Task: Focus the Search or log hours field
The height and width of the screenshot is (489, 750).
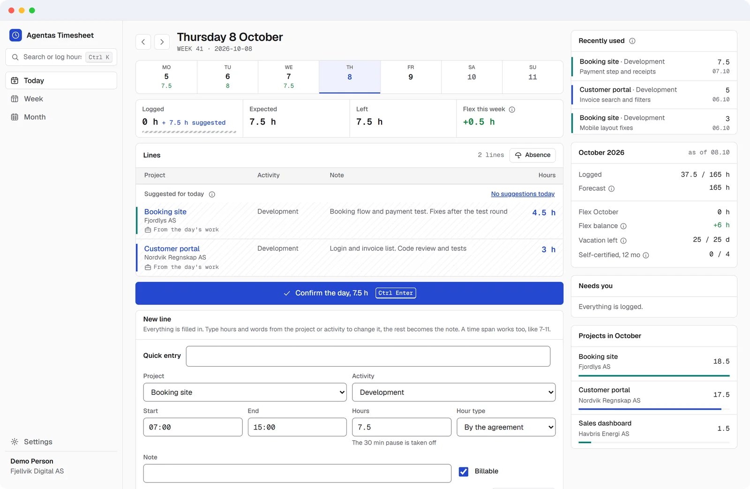Action: tap(61, 57)
